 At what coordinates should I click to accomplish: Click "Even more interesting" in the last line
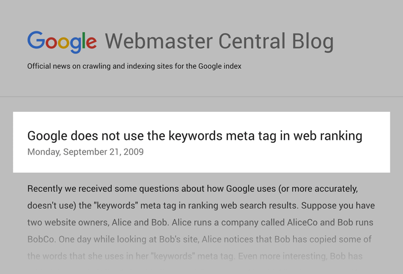[x=281, y=256]
